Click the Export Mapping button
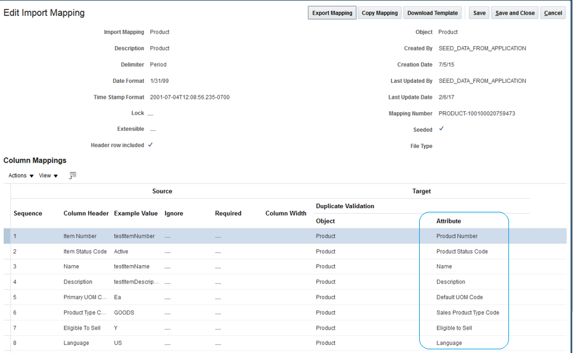 (x=332, y=13)
